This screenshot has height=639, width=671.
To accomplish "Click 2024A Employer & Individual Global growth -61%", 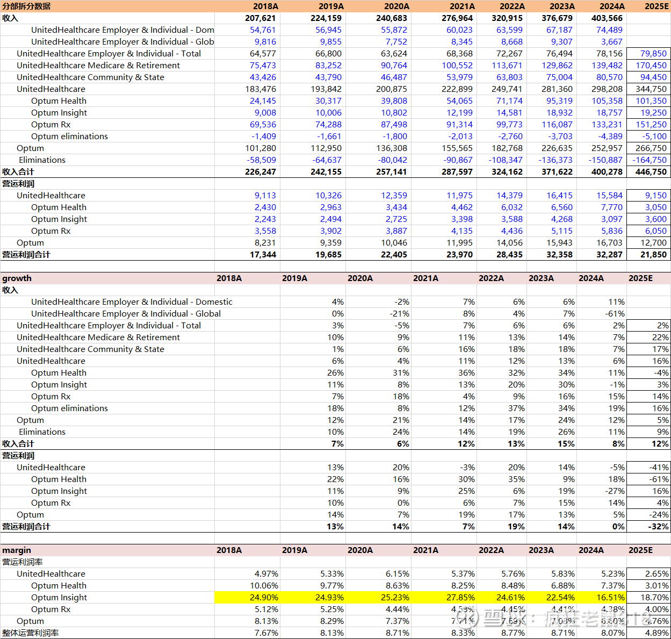I will pos(615,314).
